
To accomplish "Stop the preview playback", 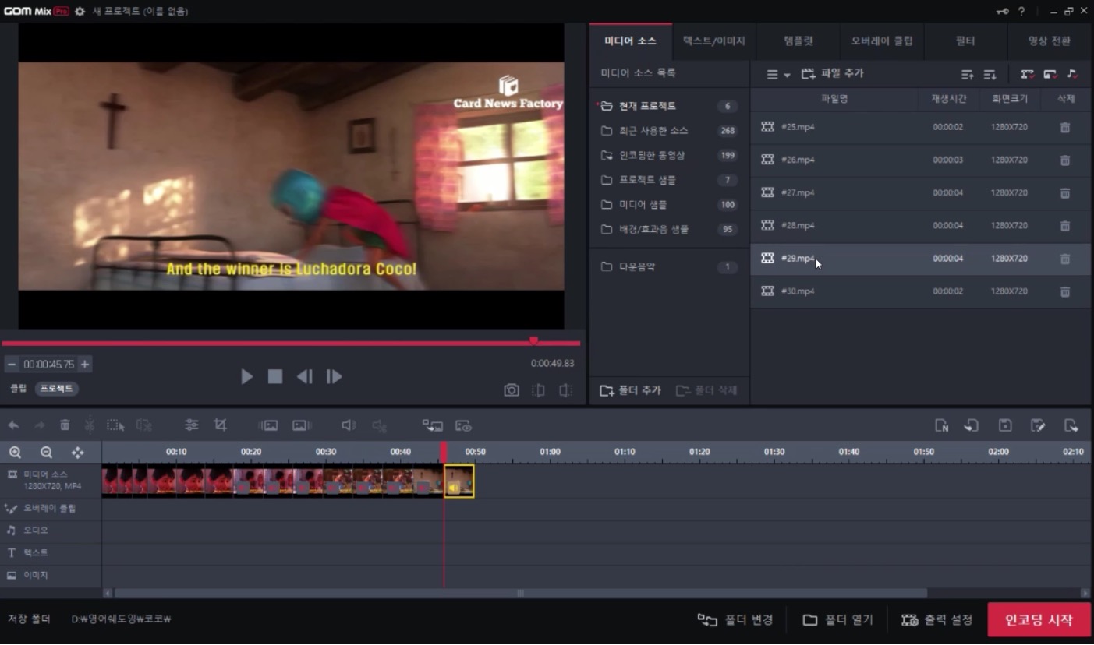I will (x=274, y=377).
